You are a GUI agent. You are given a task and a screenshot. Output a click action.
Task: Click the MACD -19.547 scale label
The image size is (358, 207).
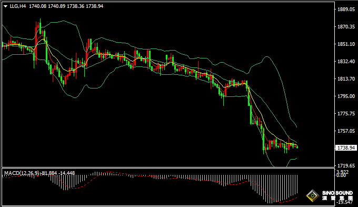344,202
